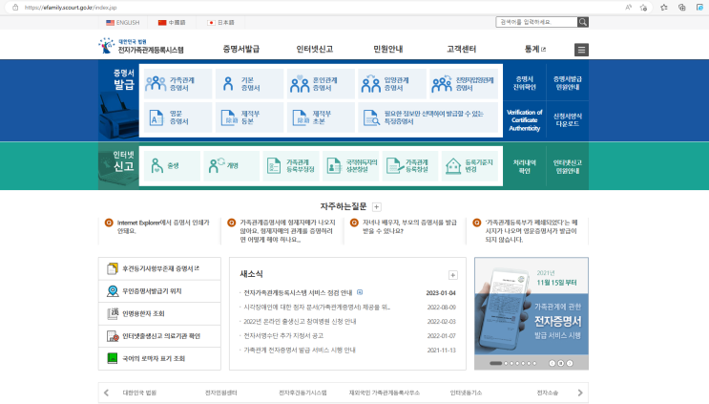Open 후견등기사항부존재 증명서 quick link
Image resolution: width=709 pixels, height=404 pixels.
tap(159, 268)
